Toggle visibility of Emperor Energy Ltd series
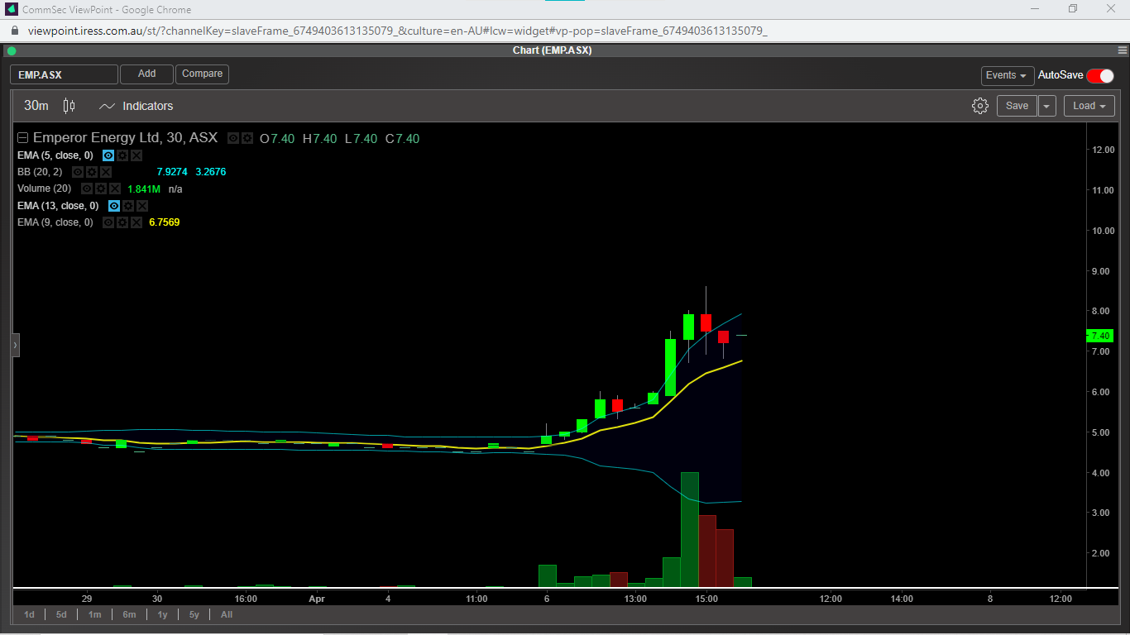 pos(233,139)
